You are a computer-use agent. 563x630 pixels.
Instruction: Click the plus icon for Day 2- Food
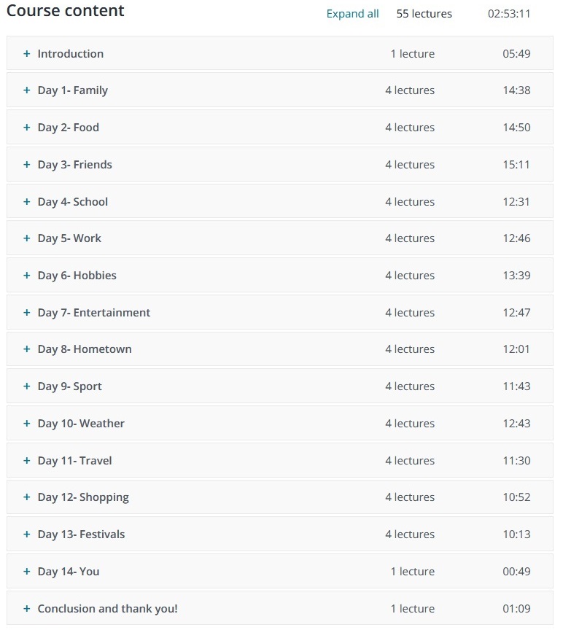pos(27,128)
